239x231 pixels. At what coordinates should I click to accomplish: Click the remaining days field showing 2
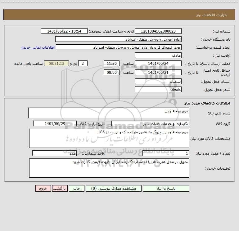pyautogui.click(x=83, y=63)
